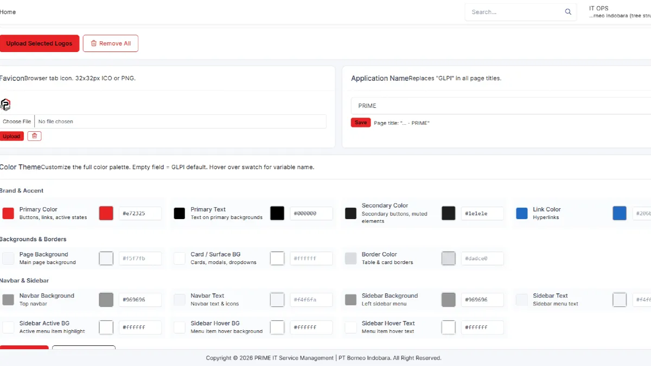
Task: Click the footer copyright text
Action: point(324,358)
